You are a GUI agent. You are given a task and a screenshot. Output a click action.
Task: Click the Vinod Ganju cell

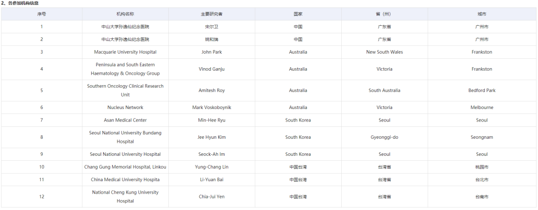tap(212, 69)
